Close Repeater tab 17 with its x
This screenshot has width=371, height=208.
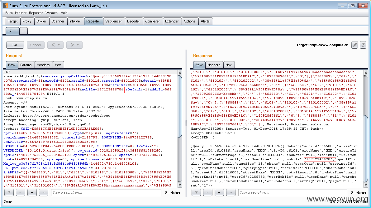15,31
